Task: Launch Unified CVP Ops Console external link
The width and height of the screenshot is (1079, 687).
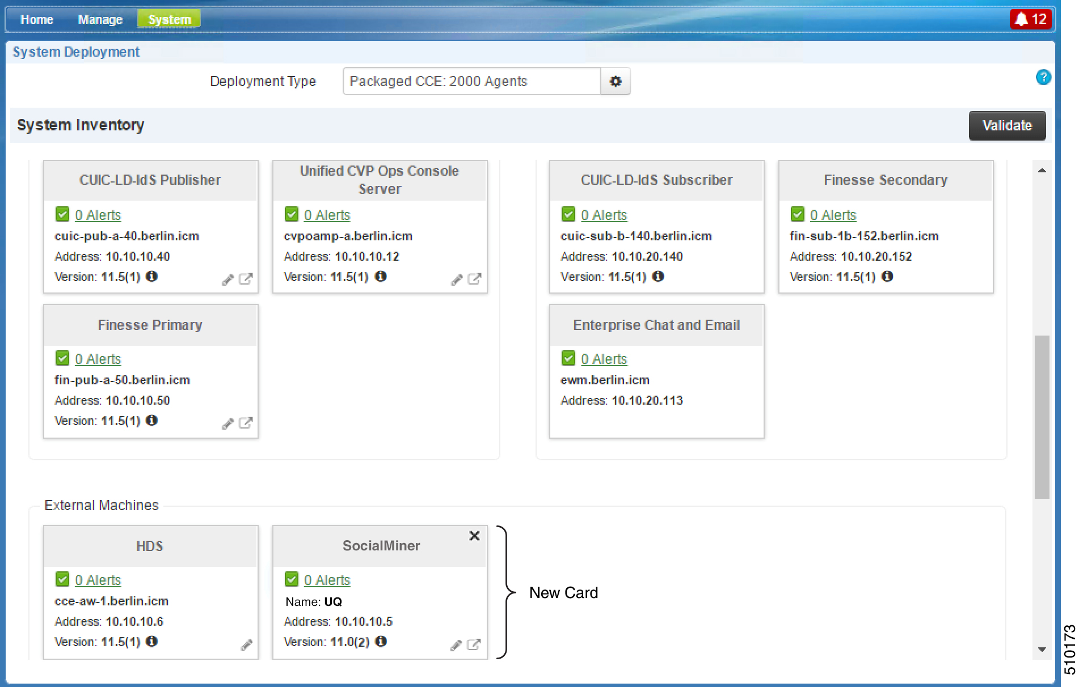Action: tap(474, 279)
